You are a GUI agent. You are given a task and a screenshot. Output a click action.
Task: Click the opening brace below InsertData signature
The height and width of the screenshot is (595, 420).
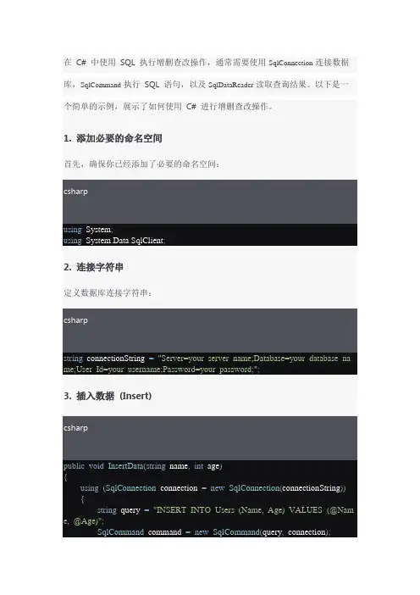point(65,477)
